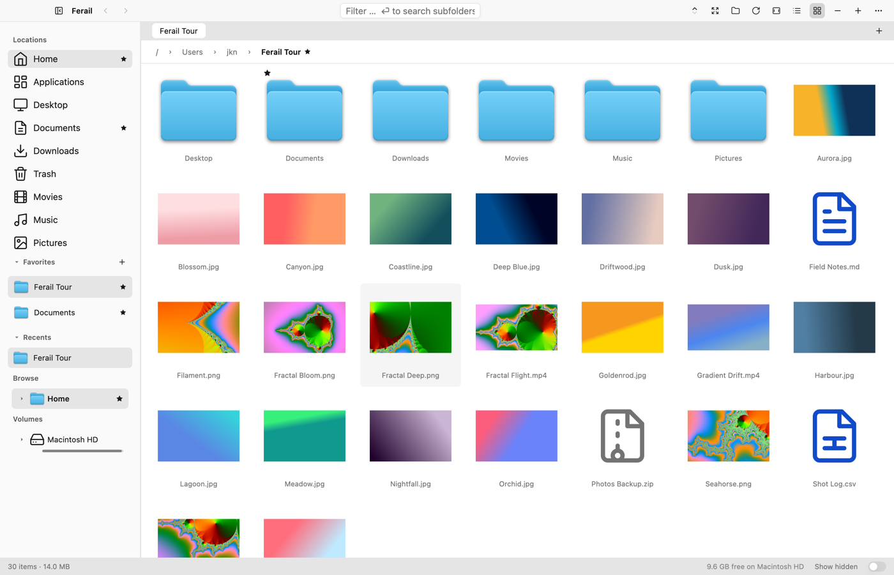Collapse the Recents section
Screen dimensions: 894x575
pyautogui.click(x=17, y=337)
